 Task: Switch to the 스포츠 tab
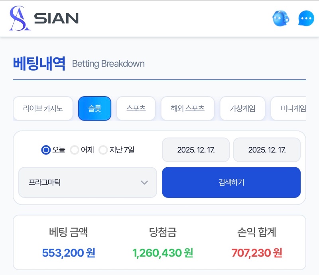(x=136, y=109)
